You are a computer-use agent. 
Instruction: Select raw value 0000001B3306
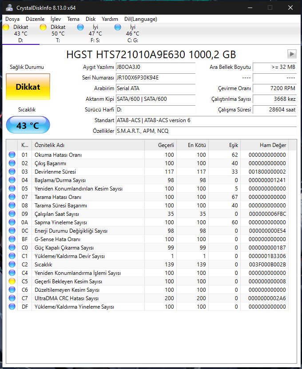pos(267,256)
